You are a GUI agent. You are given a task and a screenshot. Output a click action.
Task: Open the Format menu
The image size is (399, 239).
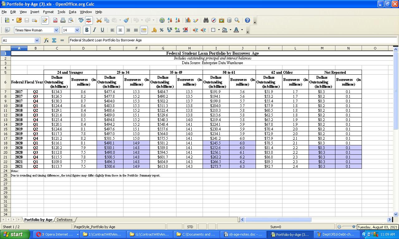pos(48,12)
